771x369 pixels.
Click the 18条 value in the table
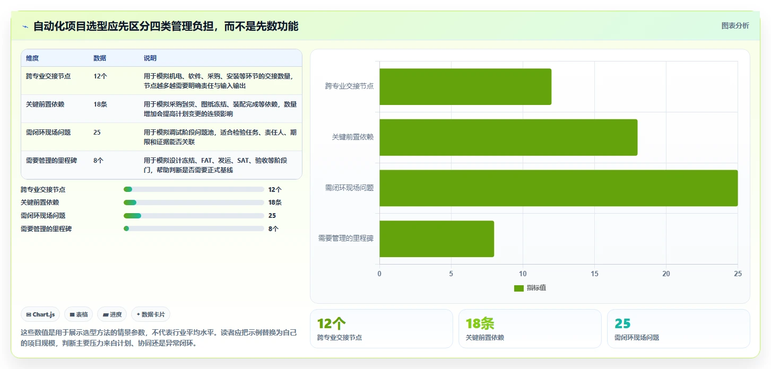[100, 104]
